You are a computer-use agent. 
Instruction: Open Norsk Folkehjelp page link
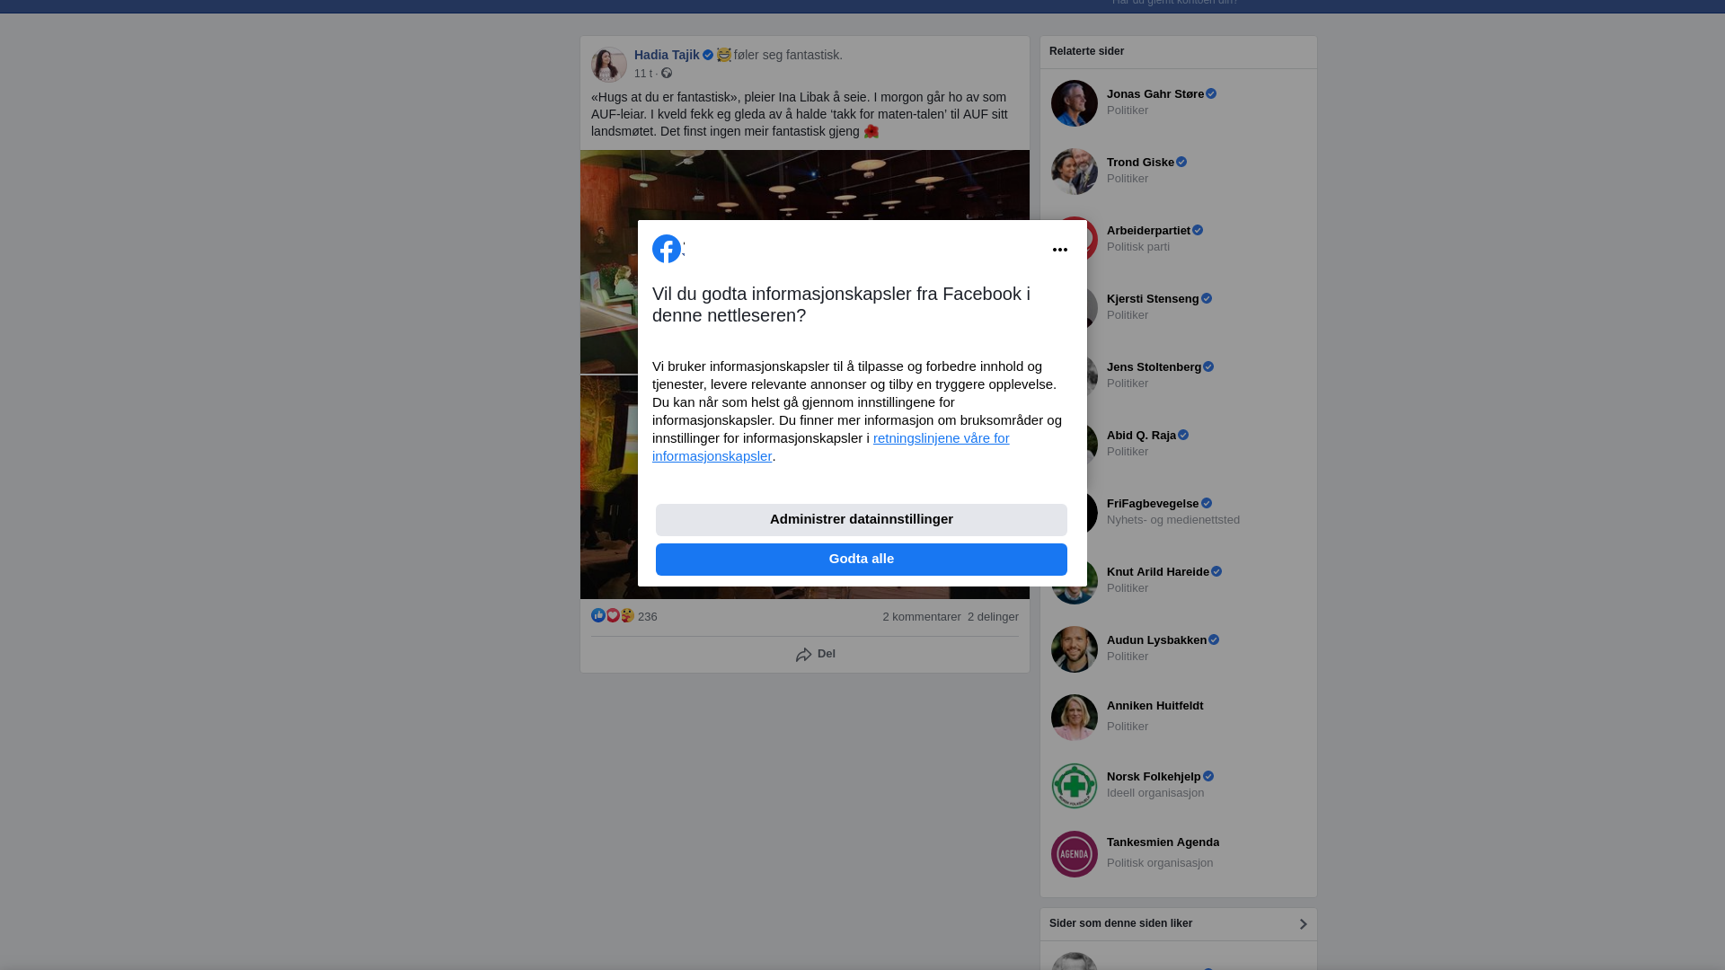1154,777
